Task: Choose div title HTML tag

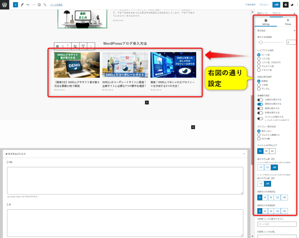Action: coord(272,151)
